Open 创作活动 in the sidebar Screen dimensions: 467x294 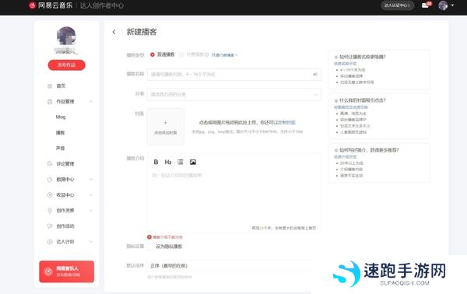66,226
